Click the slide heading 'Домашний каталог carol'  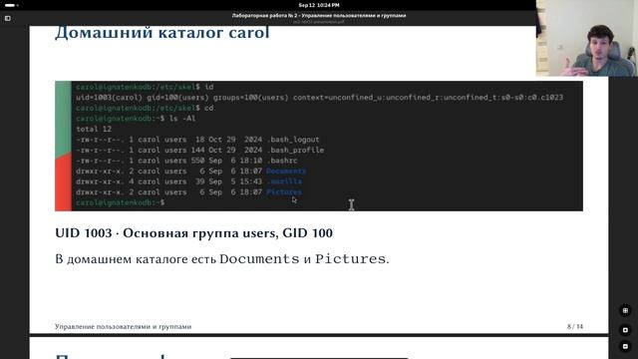(162, 33)
